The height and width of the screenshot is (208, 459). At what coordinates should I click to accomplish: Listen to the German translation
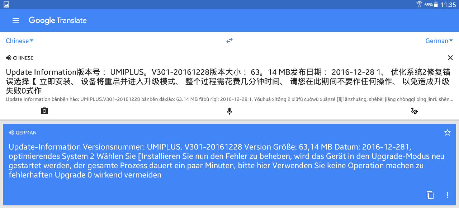tap(11, 133)
